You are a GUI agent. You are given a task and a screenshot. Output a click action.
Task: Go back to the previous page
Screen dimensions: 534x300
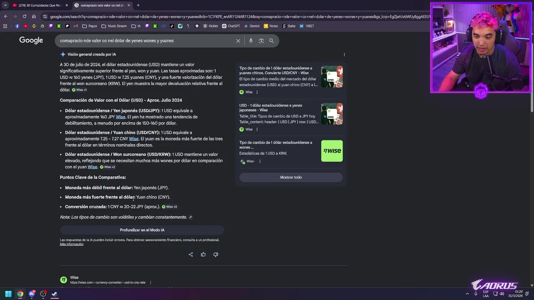(x=5, y=16)
